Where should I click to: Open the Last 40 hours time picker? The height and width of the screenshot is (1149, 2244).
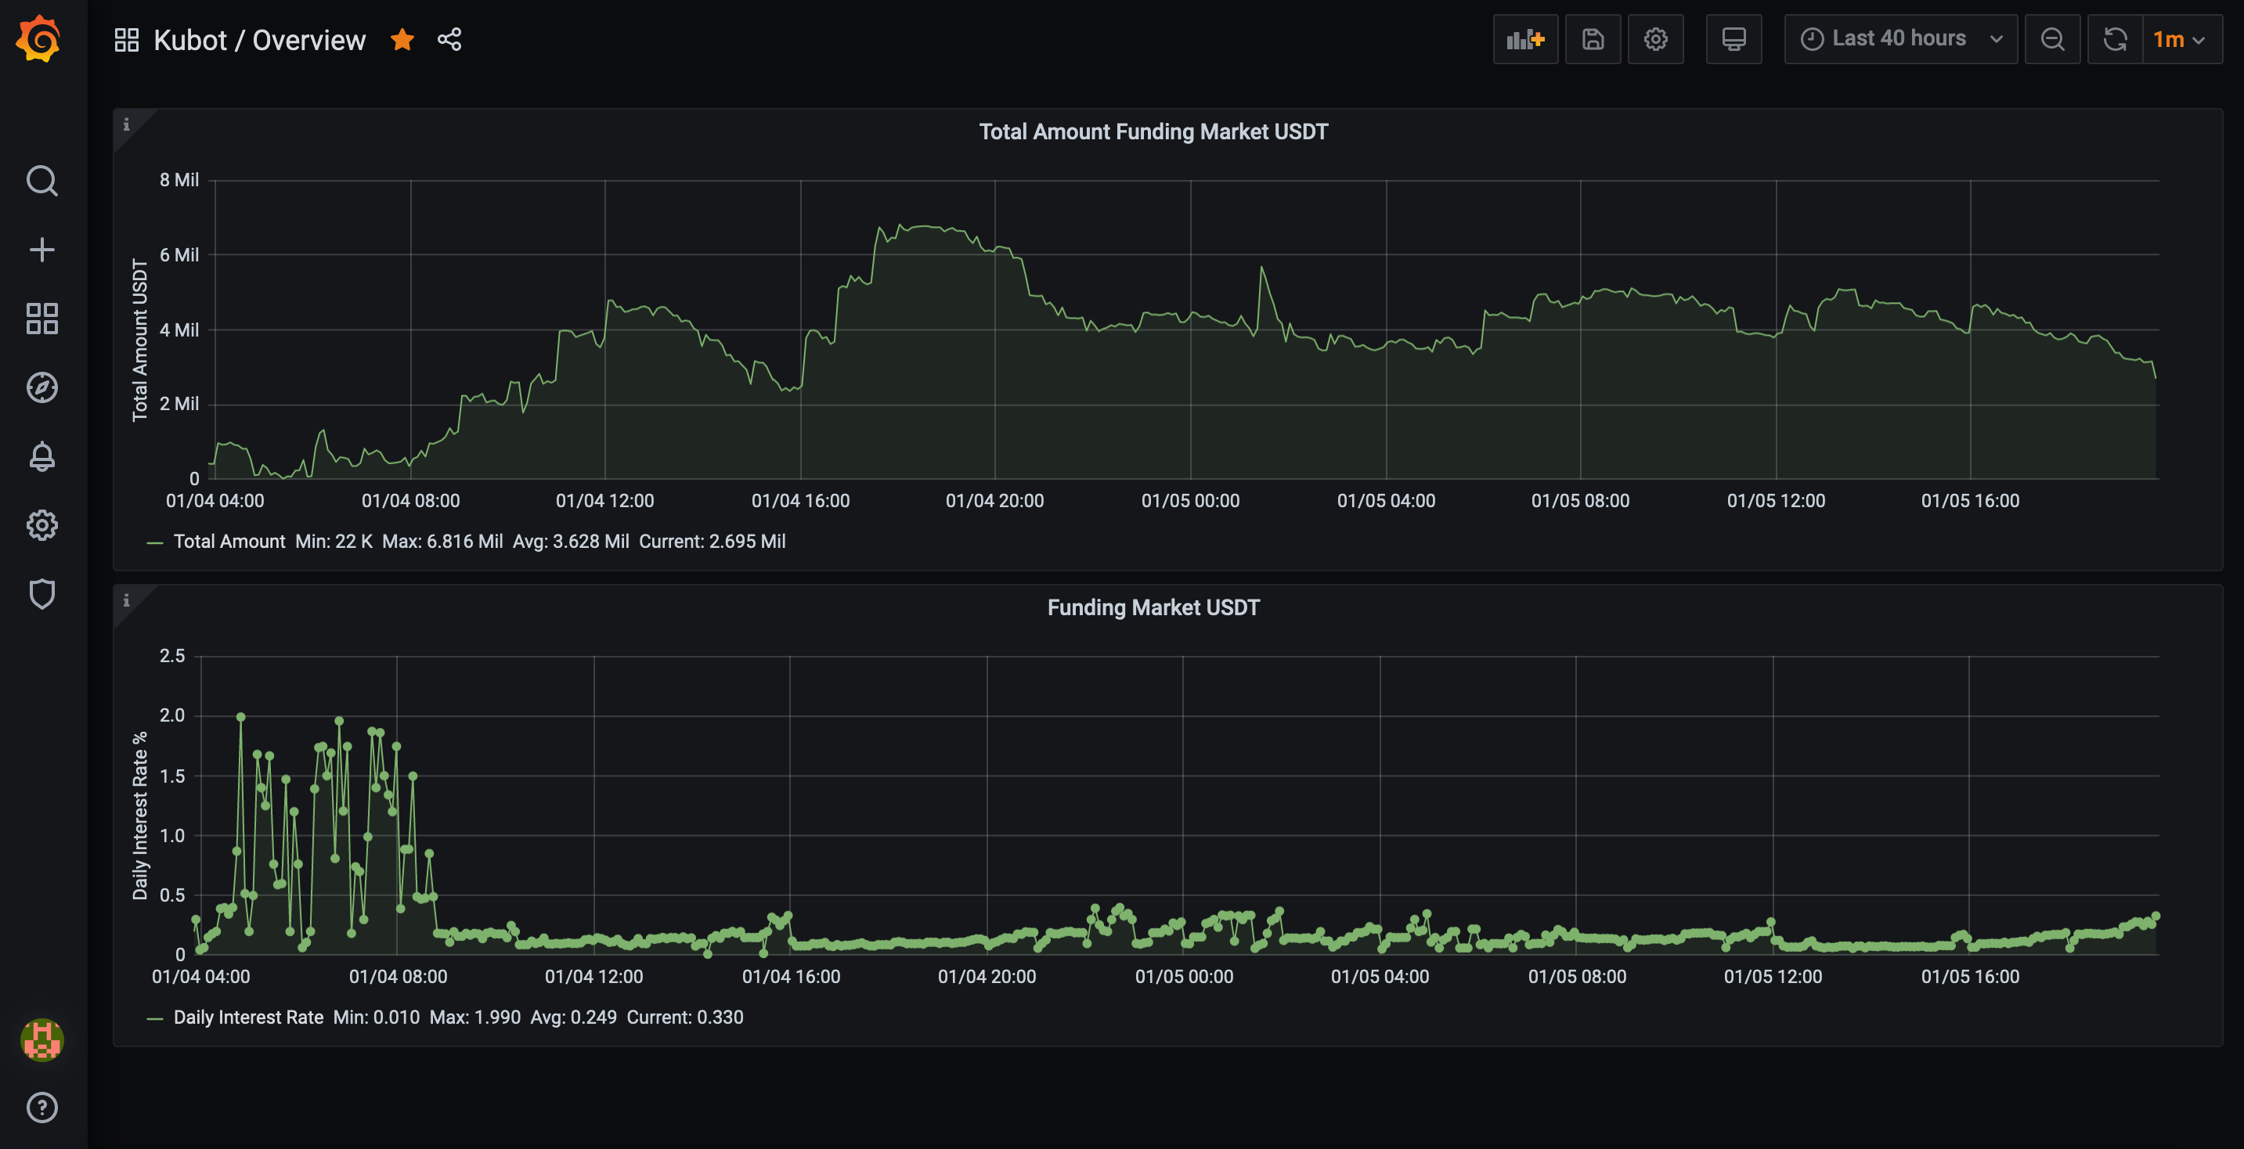(x=1900, y=39)
